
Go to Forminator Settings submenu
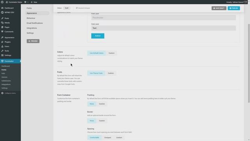(x=5, y=88)
